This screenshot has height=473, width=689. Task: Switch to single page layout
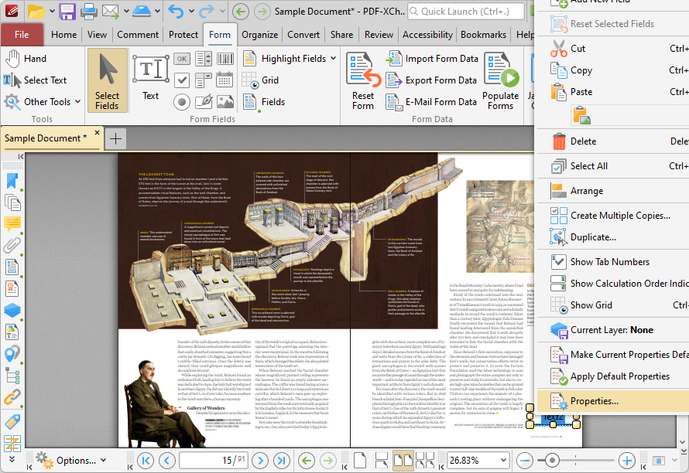point(360,461)
